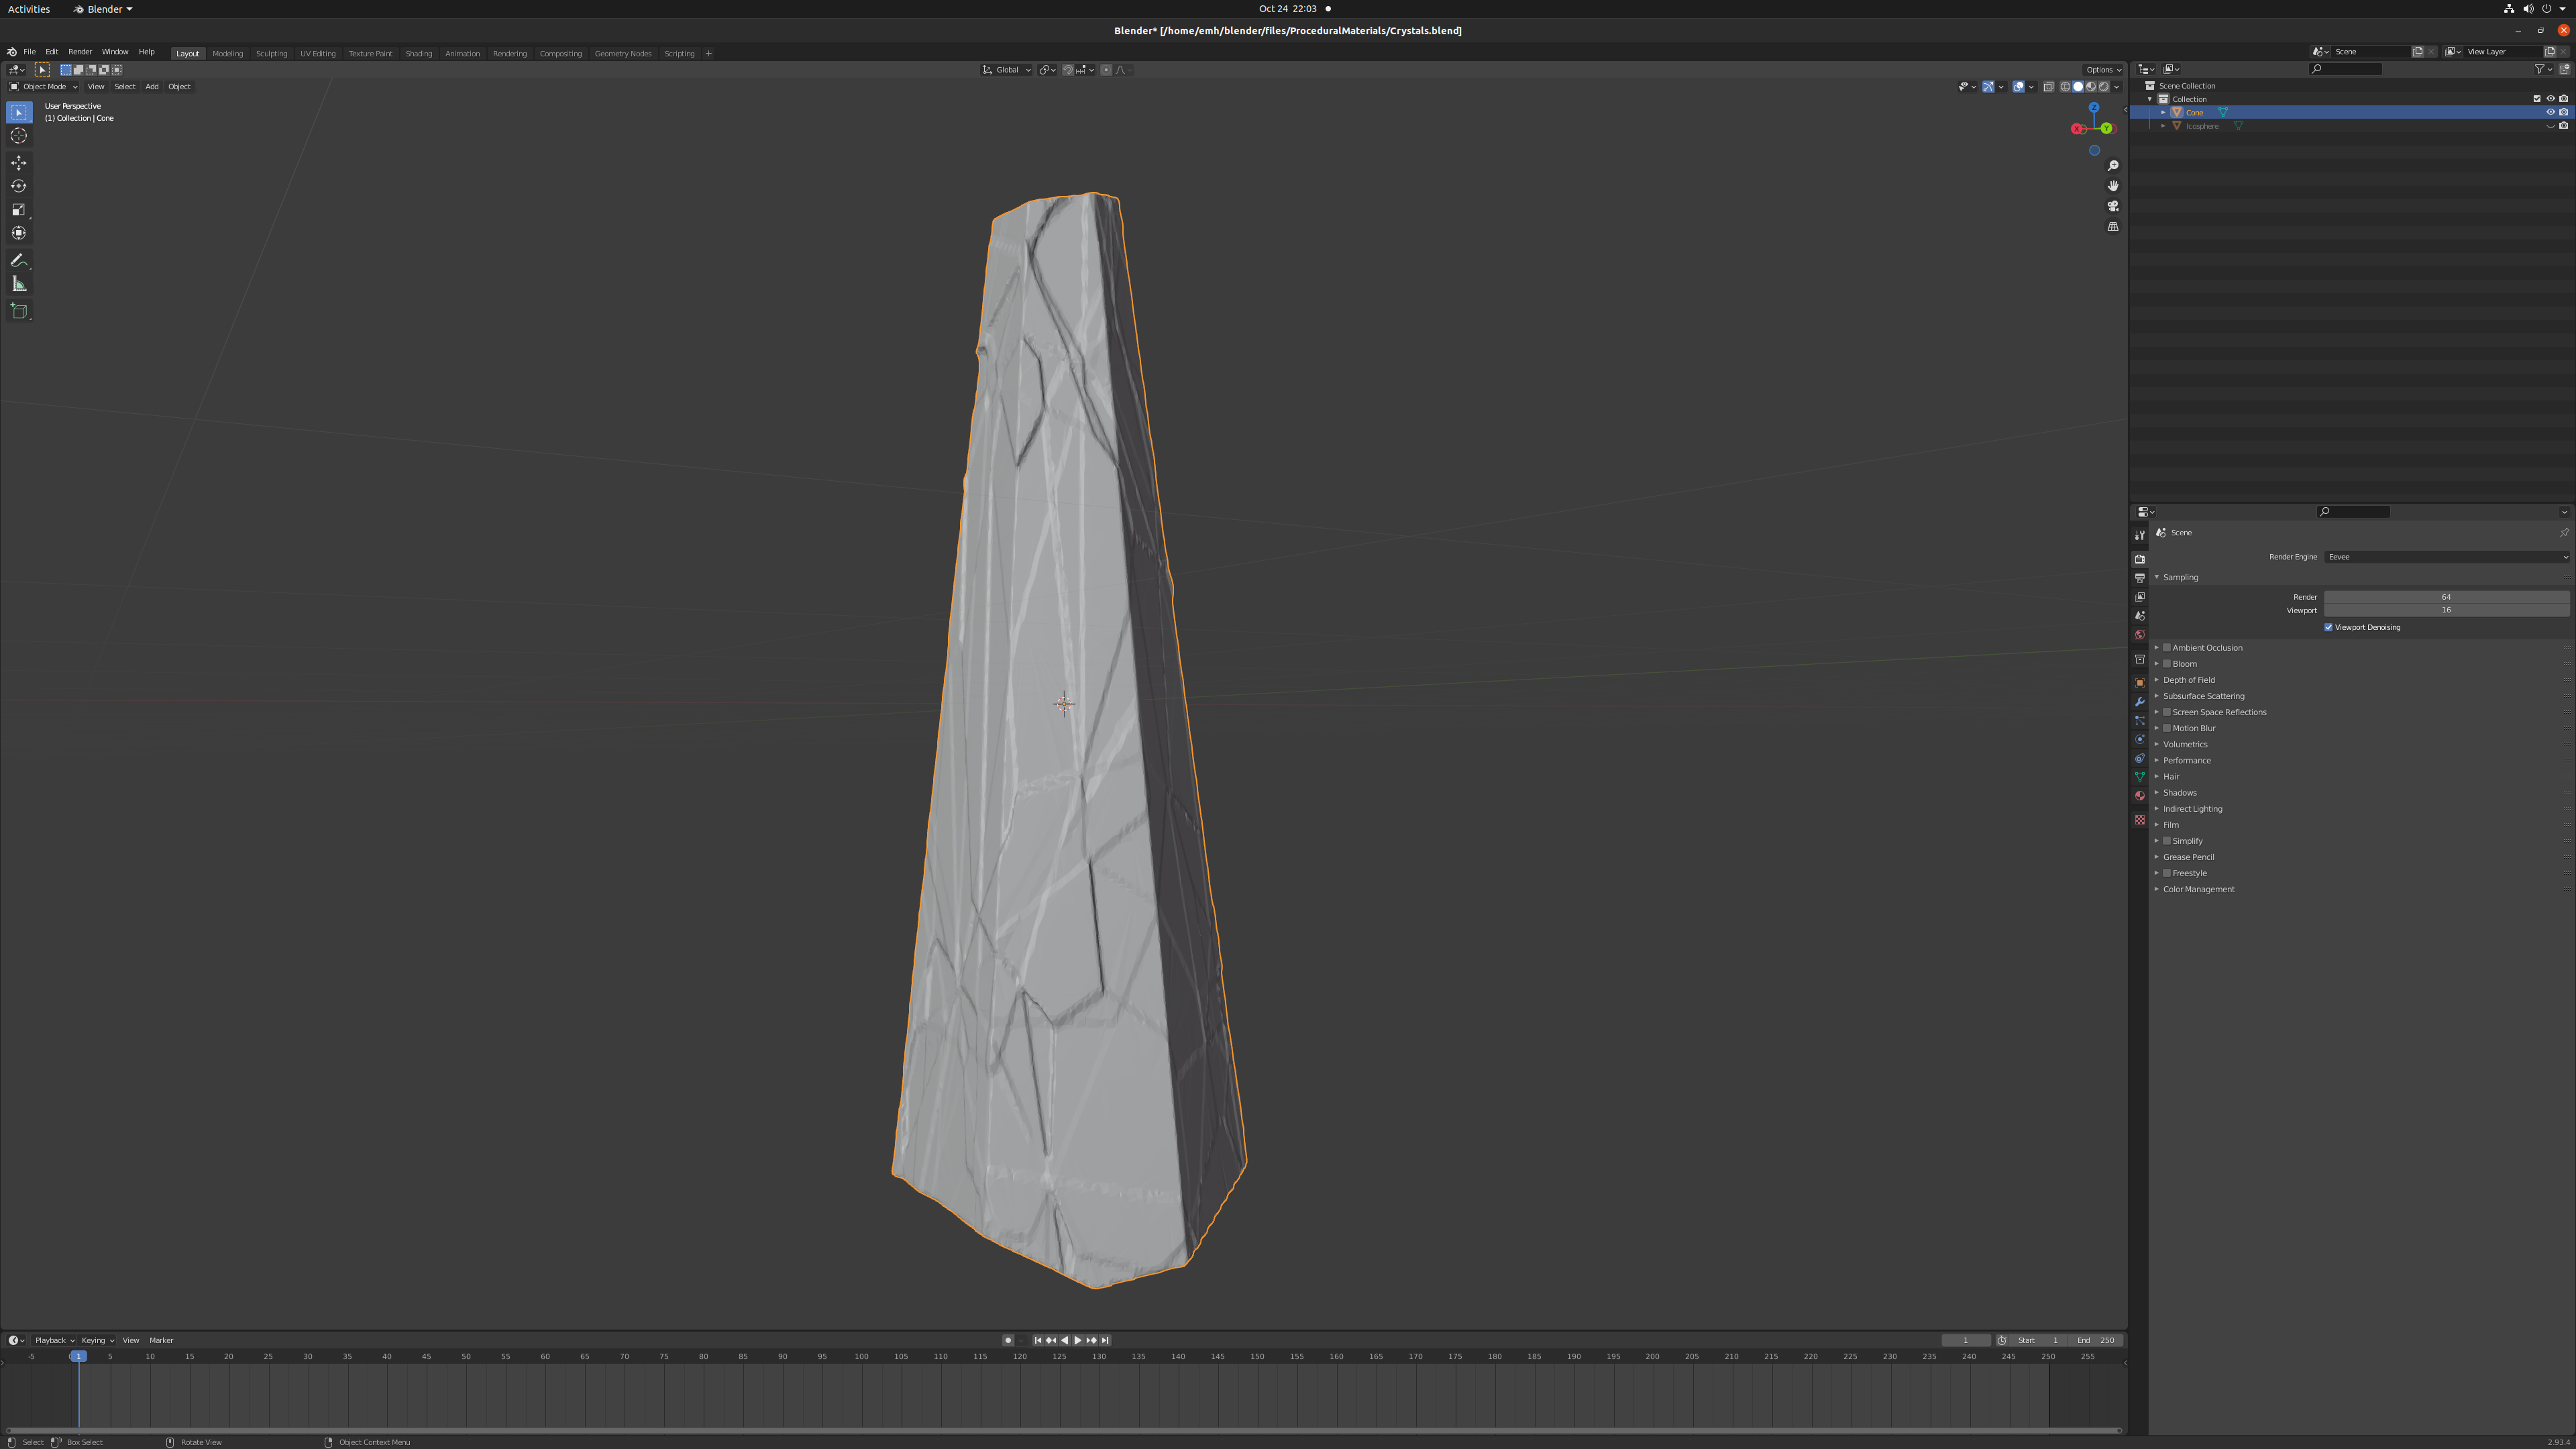Click the zoom view magnifier icon
Viewport: 2576px width, 1449px height.
pyautogui.click(x=2113, y=166)
